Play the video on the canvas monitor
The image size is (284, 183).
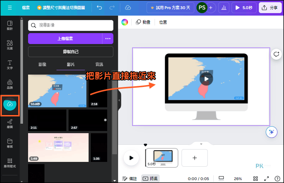pyautogui.click(x=206, y=79)
